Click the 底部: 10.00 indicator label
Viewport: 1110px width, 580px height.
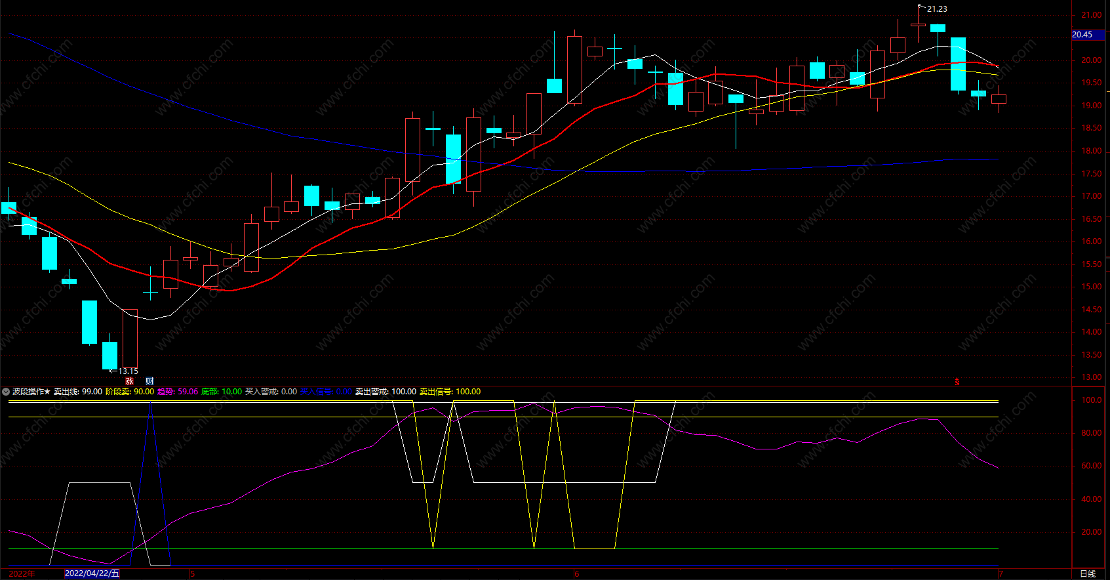click(x=222, y=392)
